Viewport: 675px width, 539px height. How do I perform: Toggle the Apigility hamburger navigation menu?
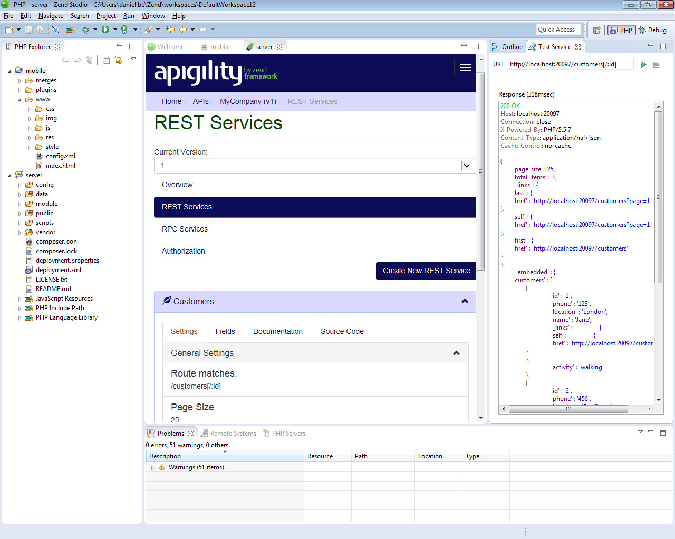466,68
